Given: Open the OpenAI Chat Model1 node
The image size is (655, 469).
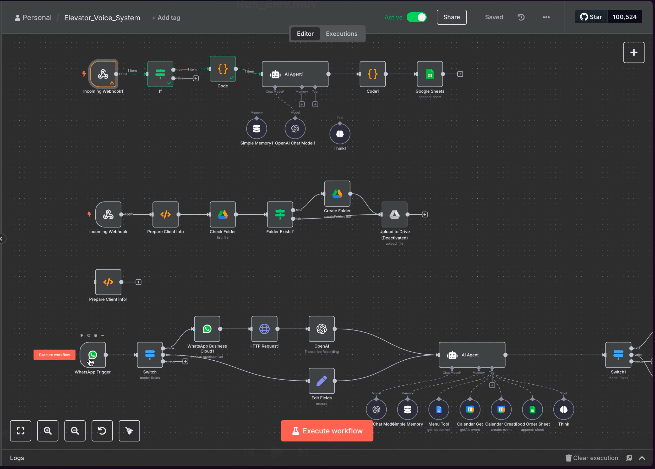Looking at the screenshot, I should click(x=295, y=129).
